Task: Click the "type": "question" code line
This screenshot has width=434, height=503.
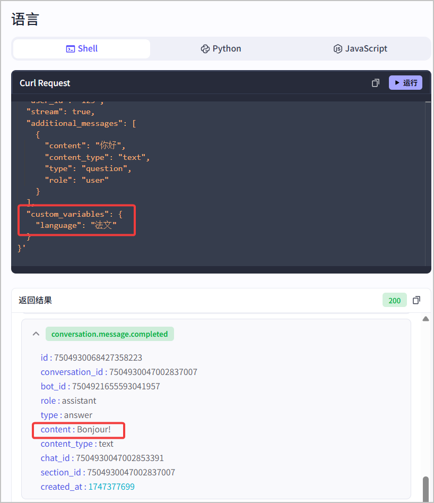Action: tap(88, 169)
